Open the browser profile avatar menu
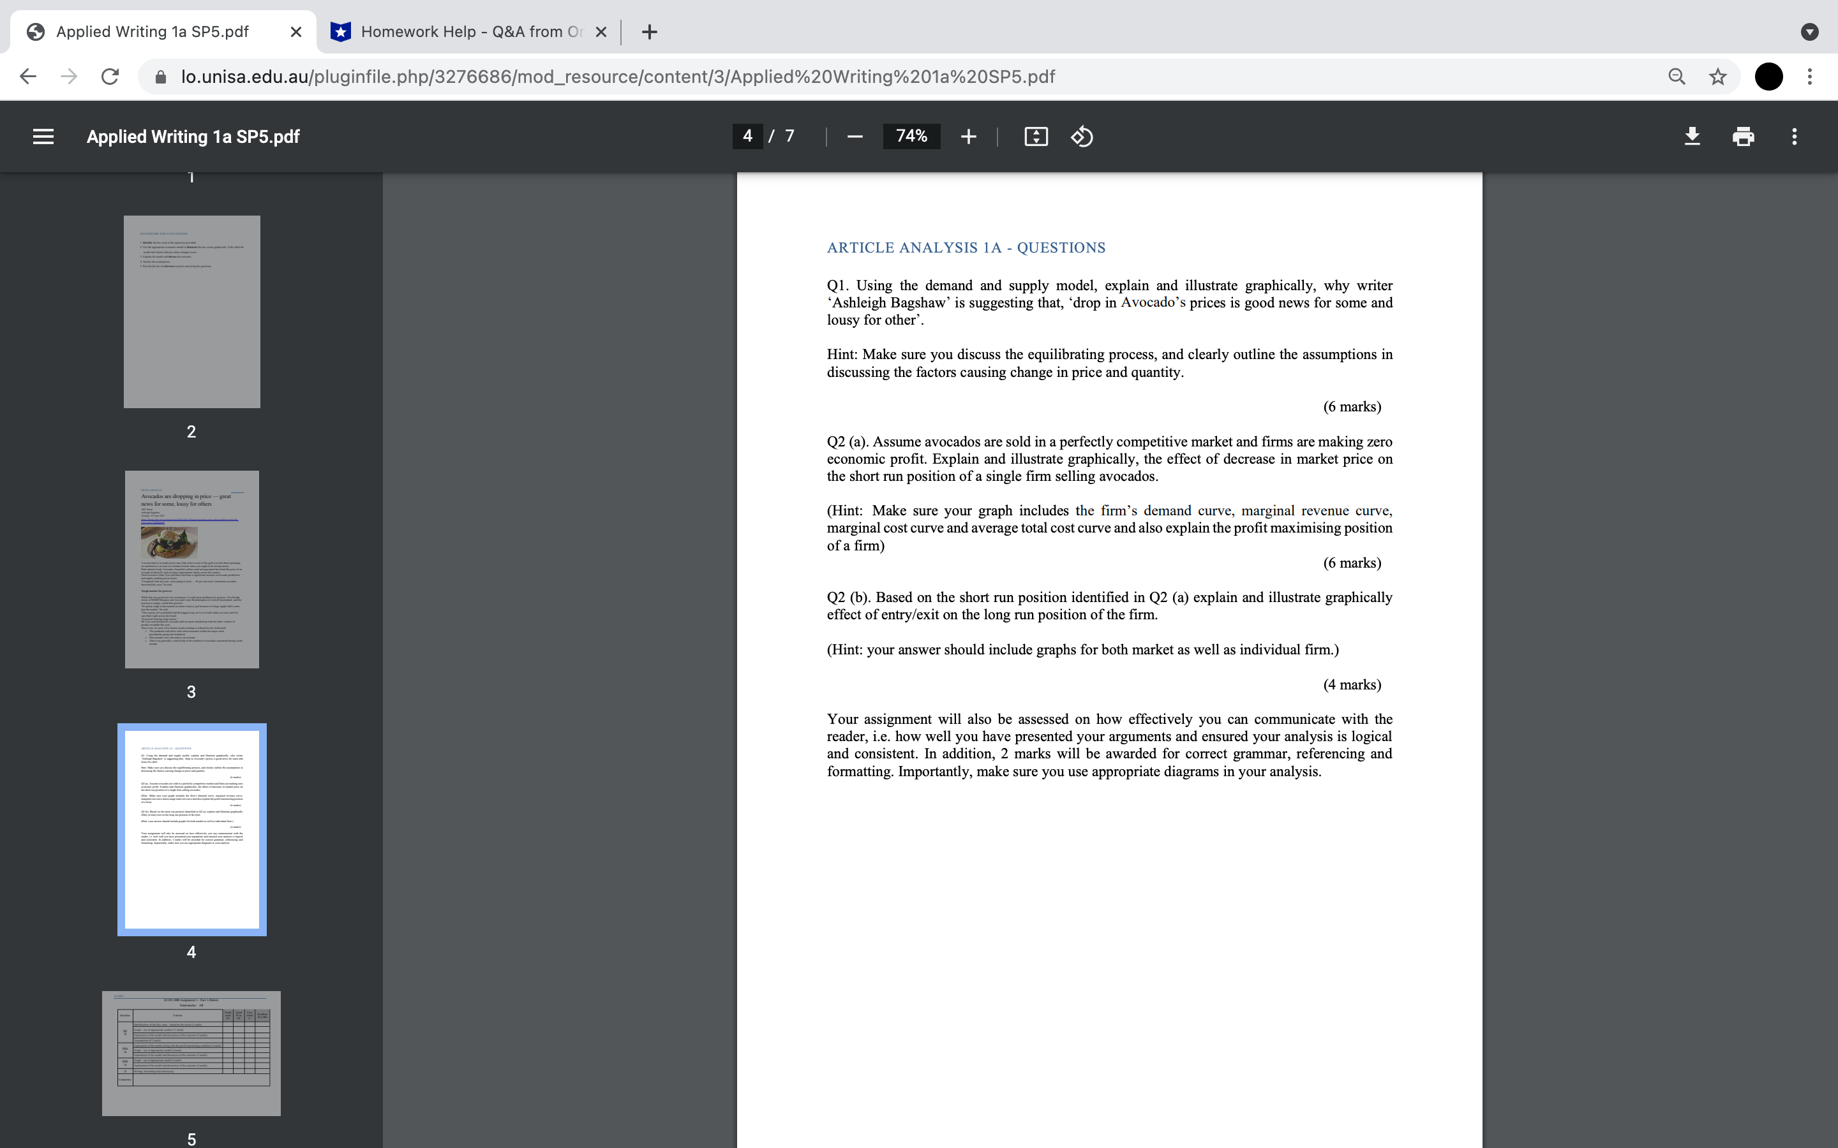This screenshot has width=1838, height=1148. click(x=1768, y=76)
